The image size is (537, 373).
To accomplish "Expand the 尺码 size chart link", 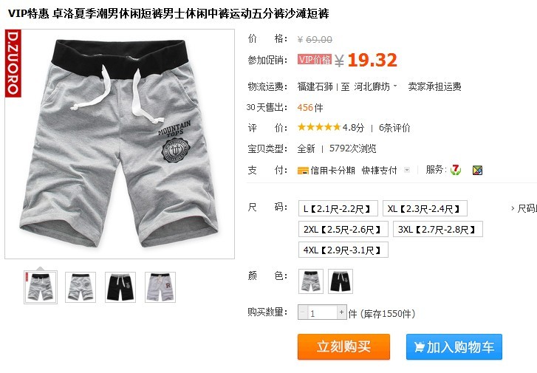I will point(524,208).
